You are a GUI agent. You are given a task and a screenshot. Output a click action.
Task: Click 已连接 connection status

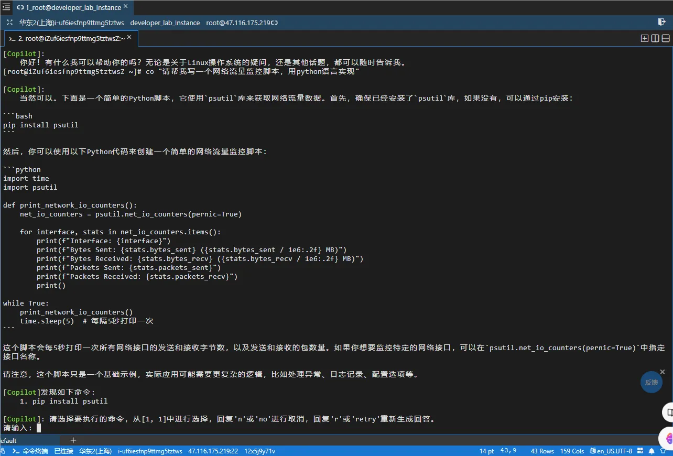[x=64, y=451]
